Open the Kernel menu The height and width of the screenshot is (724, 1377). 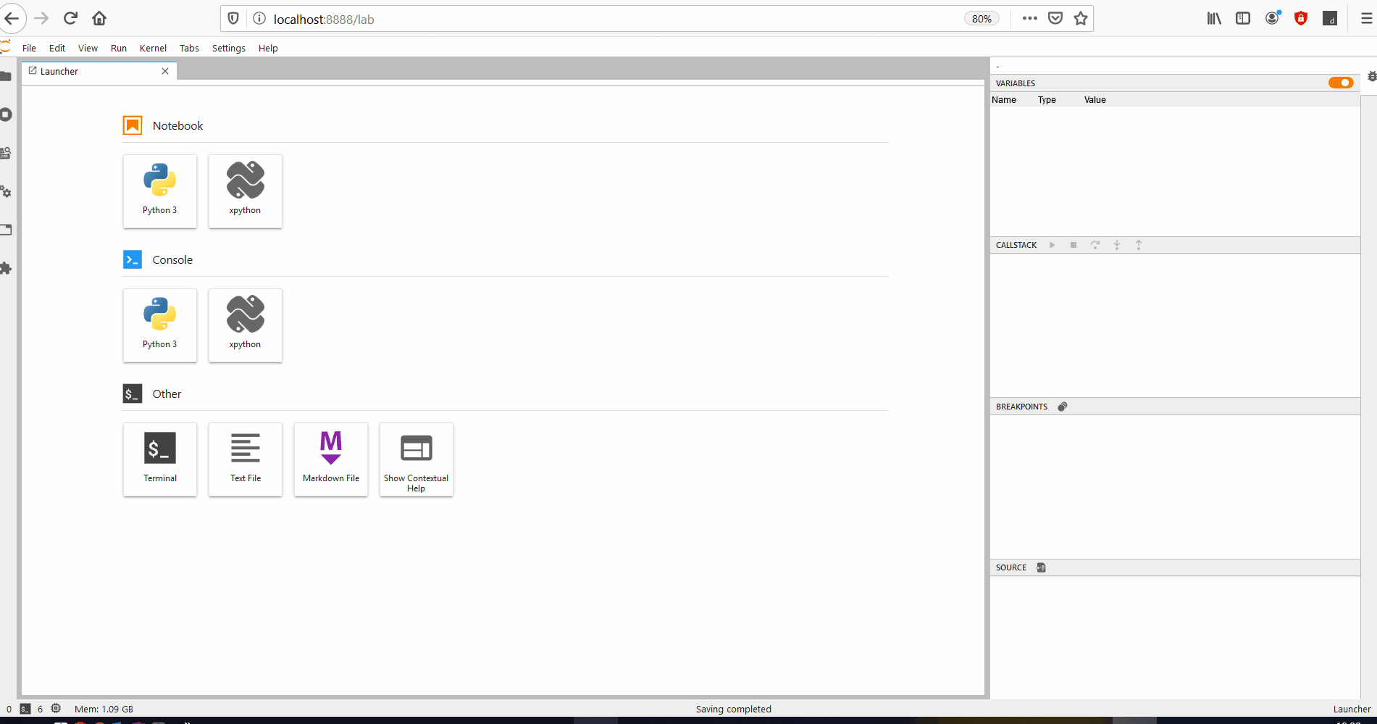pyautogui.click(x=153, y=48)
